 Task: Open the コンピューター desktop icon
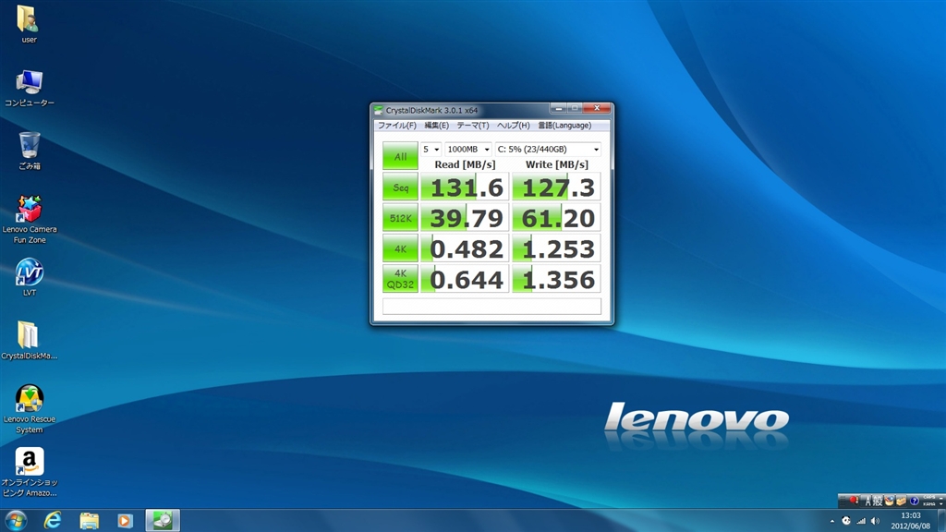point(29,89)
